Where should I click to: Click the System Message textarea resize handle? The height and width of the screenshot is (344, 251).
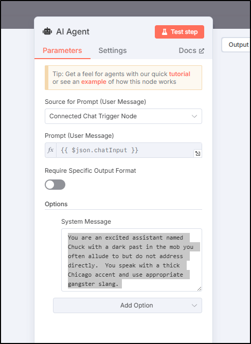point(199,288)
